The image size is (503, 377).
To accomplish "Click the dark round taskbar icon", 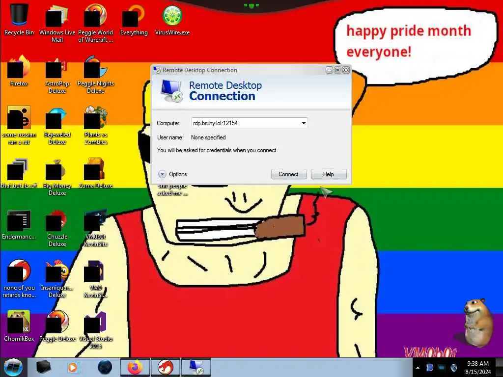I will [x=105, y=367].
